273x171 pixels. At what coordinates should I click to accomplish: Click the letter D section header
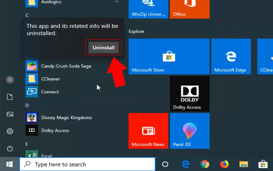[27, 105]
